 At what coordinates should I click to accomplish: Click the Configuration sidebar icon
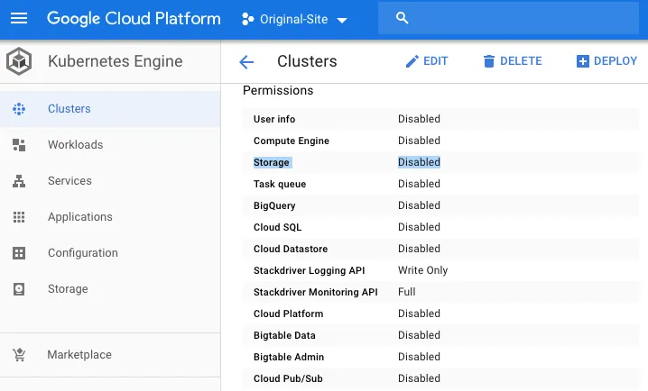click(19, 253)
